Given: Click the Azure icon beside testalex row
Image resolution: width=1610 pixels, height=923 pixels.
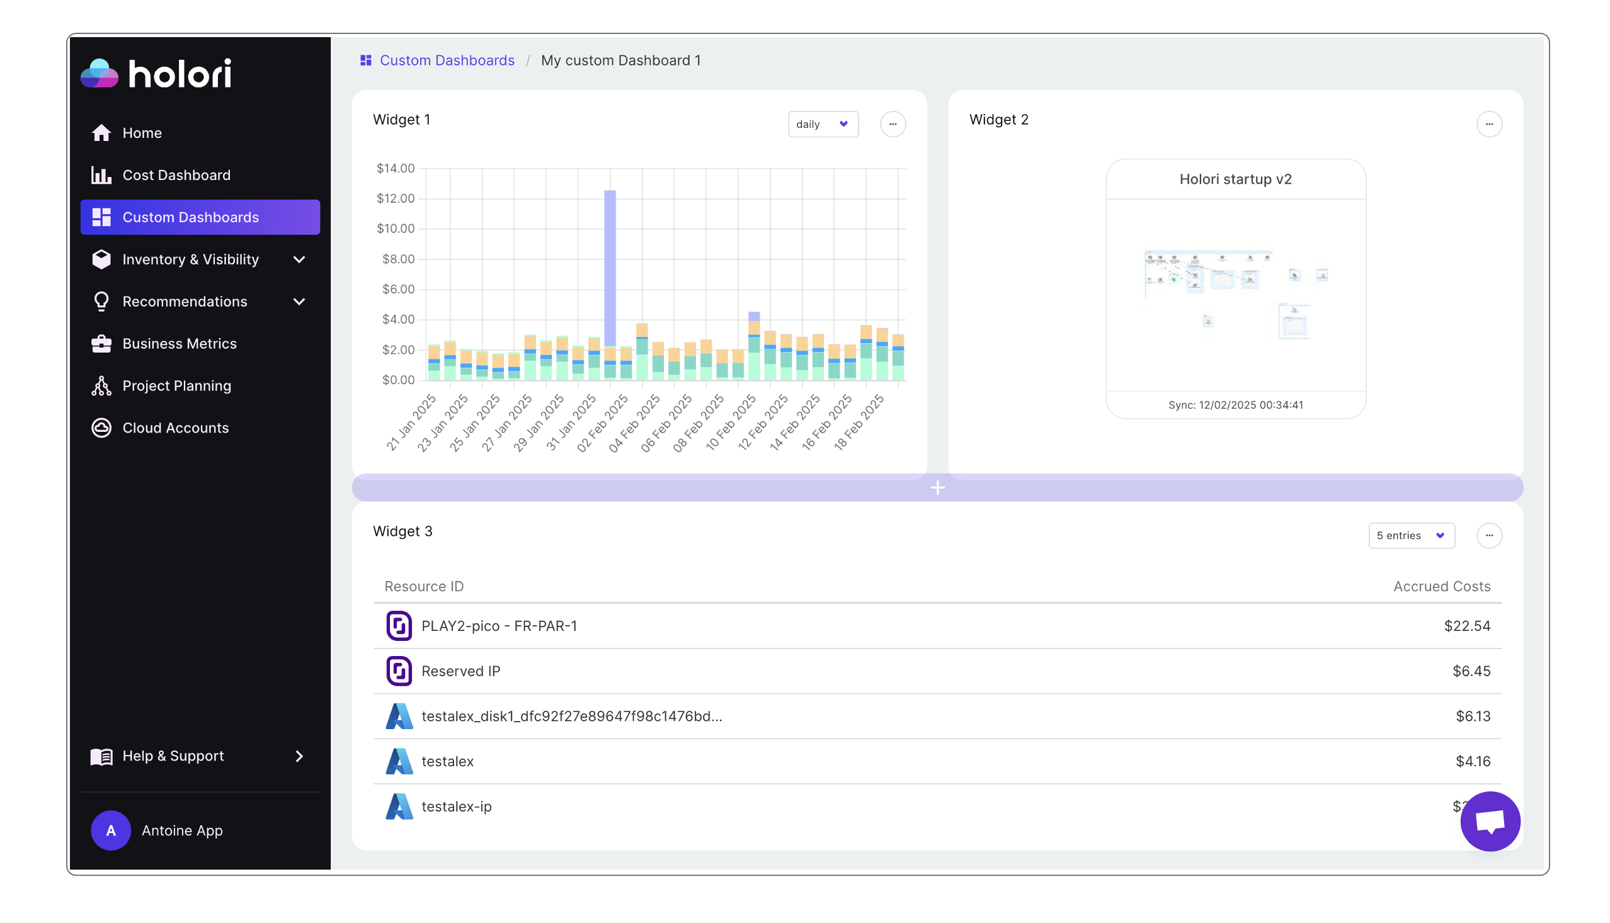Looking at the screenshot, I should coord(399,761).
